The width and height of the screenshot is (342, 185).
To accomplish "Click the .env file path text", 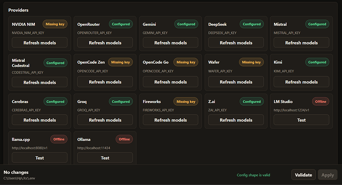I will (x=19, y=178).
